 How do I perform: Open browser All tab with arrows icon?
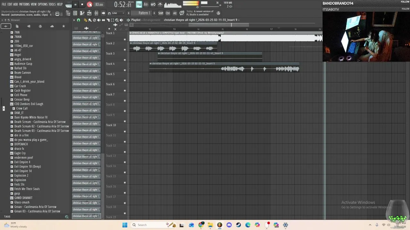tap(6, 26)
